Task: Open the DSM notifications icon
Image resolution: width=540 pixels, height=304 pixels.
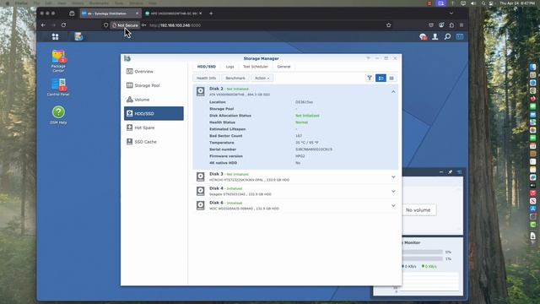Action: (x=423, y=36)
